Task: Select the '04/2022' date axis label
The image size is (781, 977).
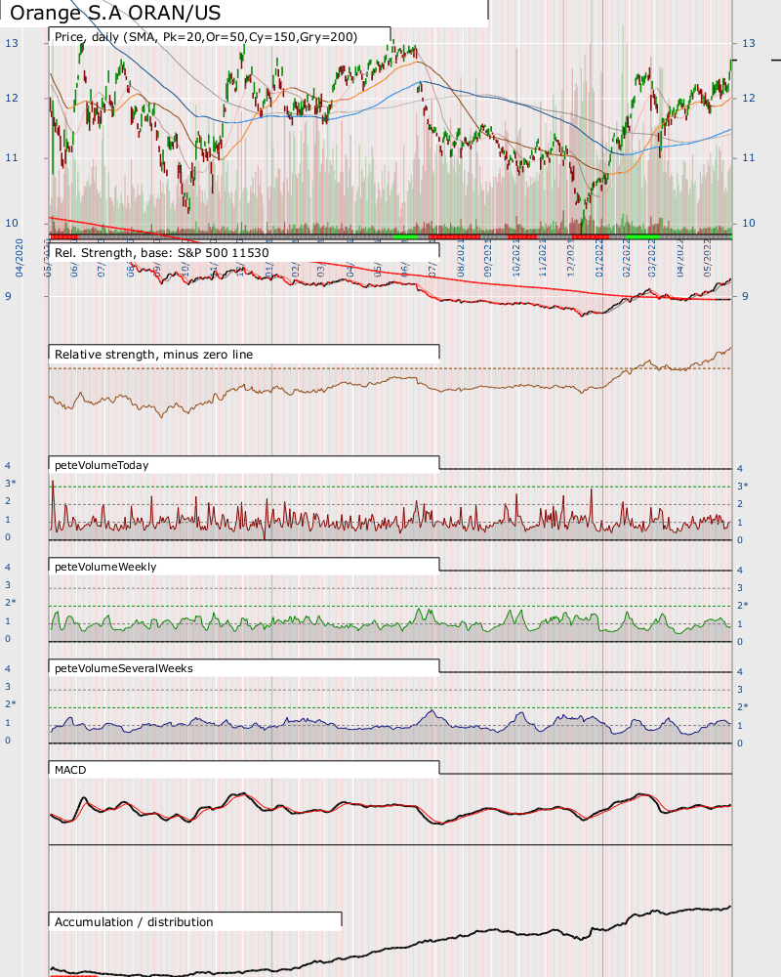Action: click(x=680, y=258)
